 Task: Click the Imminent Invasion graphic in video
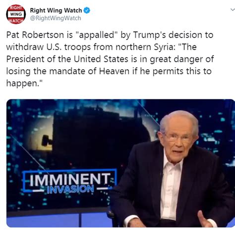click(x=70, y=182)
